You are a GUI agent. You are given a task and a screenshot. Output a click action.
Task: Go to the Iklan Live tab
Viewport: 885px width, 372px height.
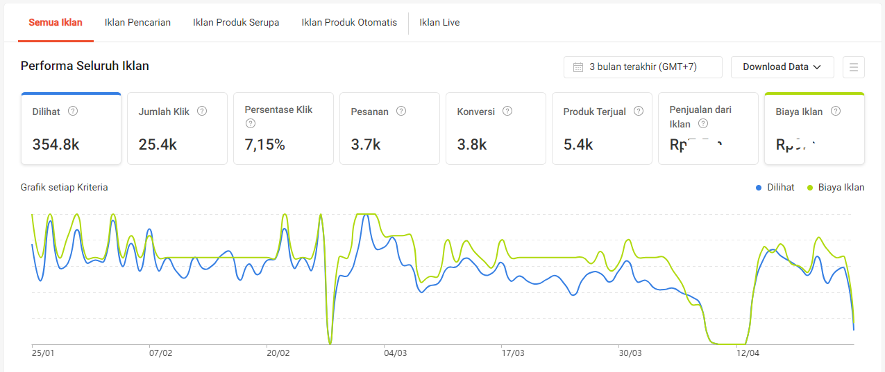pos(439,22)
